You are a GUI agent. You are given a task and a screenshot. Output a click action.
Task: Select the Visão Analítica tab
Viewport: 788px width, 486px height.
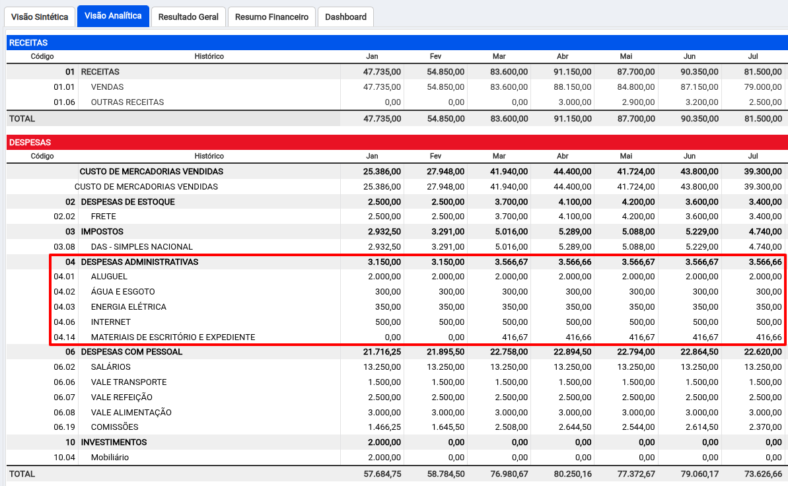[113, 16]
